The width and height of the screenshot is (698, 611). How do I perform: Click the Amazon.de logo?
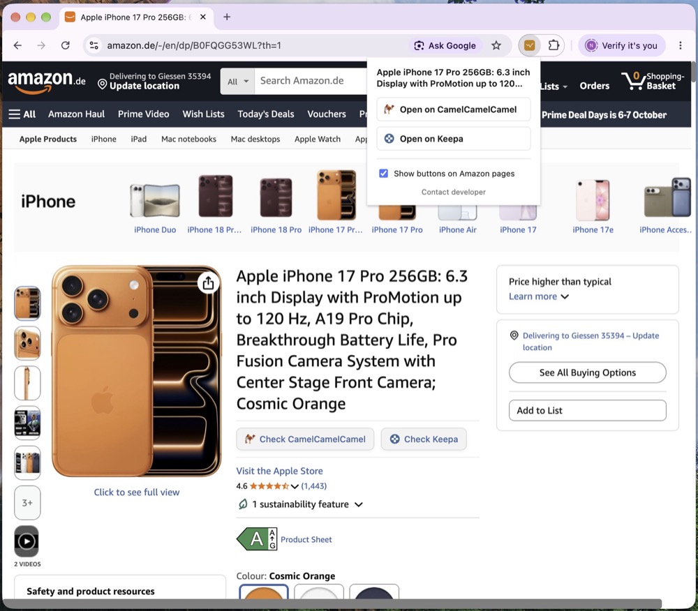(46, 82)
